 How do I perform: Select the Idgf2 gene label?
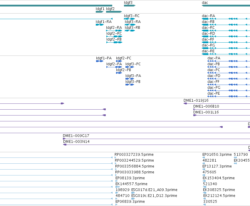point(110,9)
